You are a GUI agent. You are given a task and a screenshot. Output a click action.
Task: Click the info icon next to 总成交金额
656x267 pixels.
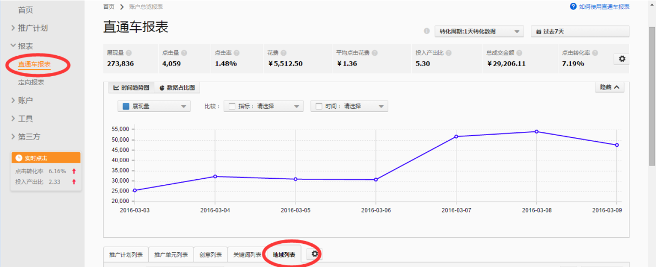click(519, 53)
